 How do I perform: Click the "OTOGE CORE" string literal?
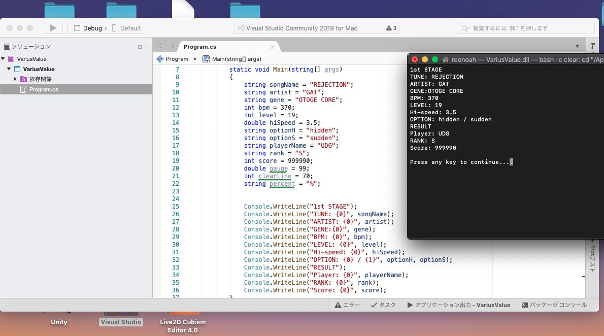click(x=317, y=100)
